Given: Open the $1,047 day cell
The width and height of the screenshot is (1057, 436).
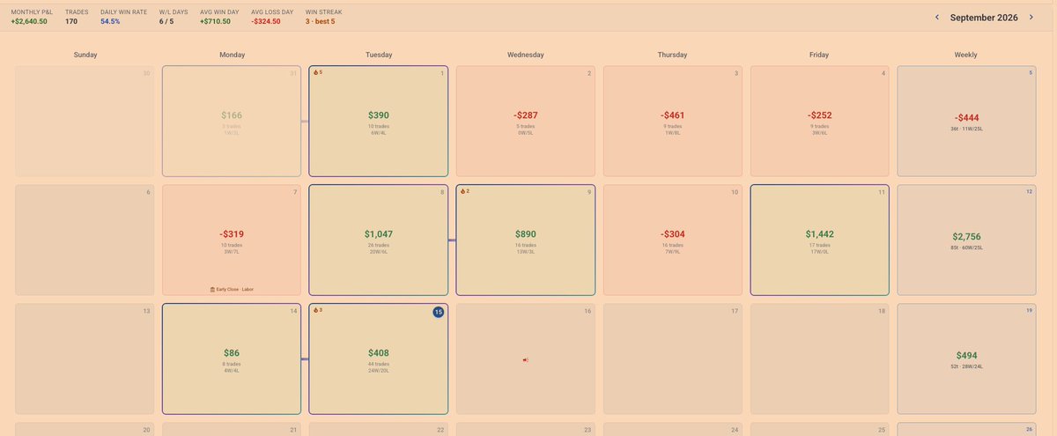Looking at the screenshot, I should coord(379,240).
